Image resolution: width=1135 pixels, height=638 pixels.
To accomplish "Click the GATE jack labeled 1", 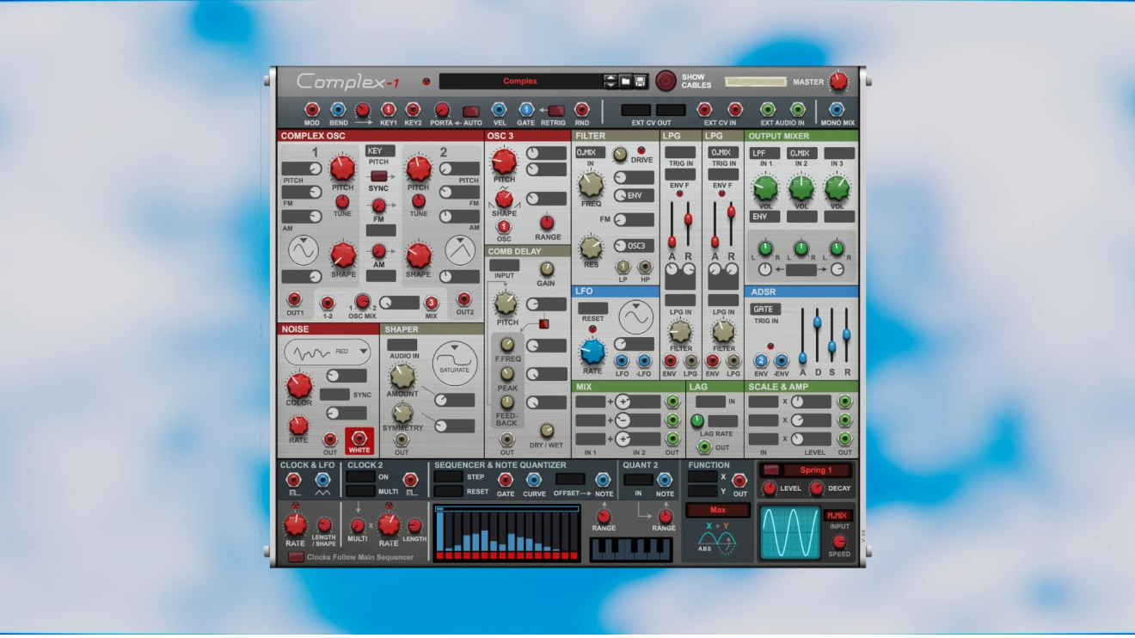I will click(x=526, y=109).
